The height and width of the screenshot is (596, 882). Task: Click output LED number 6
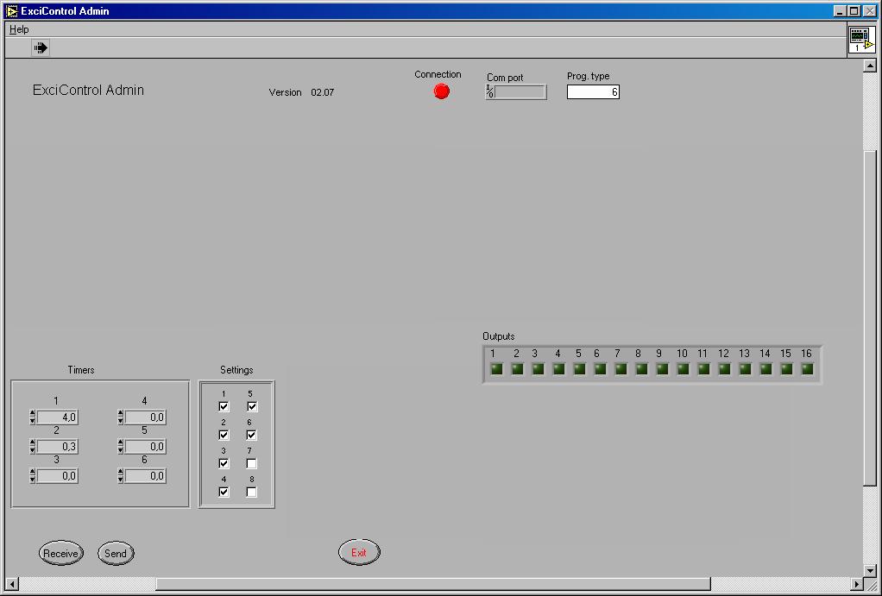point(600,369)
